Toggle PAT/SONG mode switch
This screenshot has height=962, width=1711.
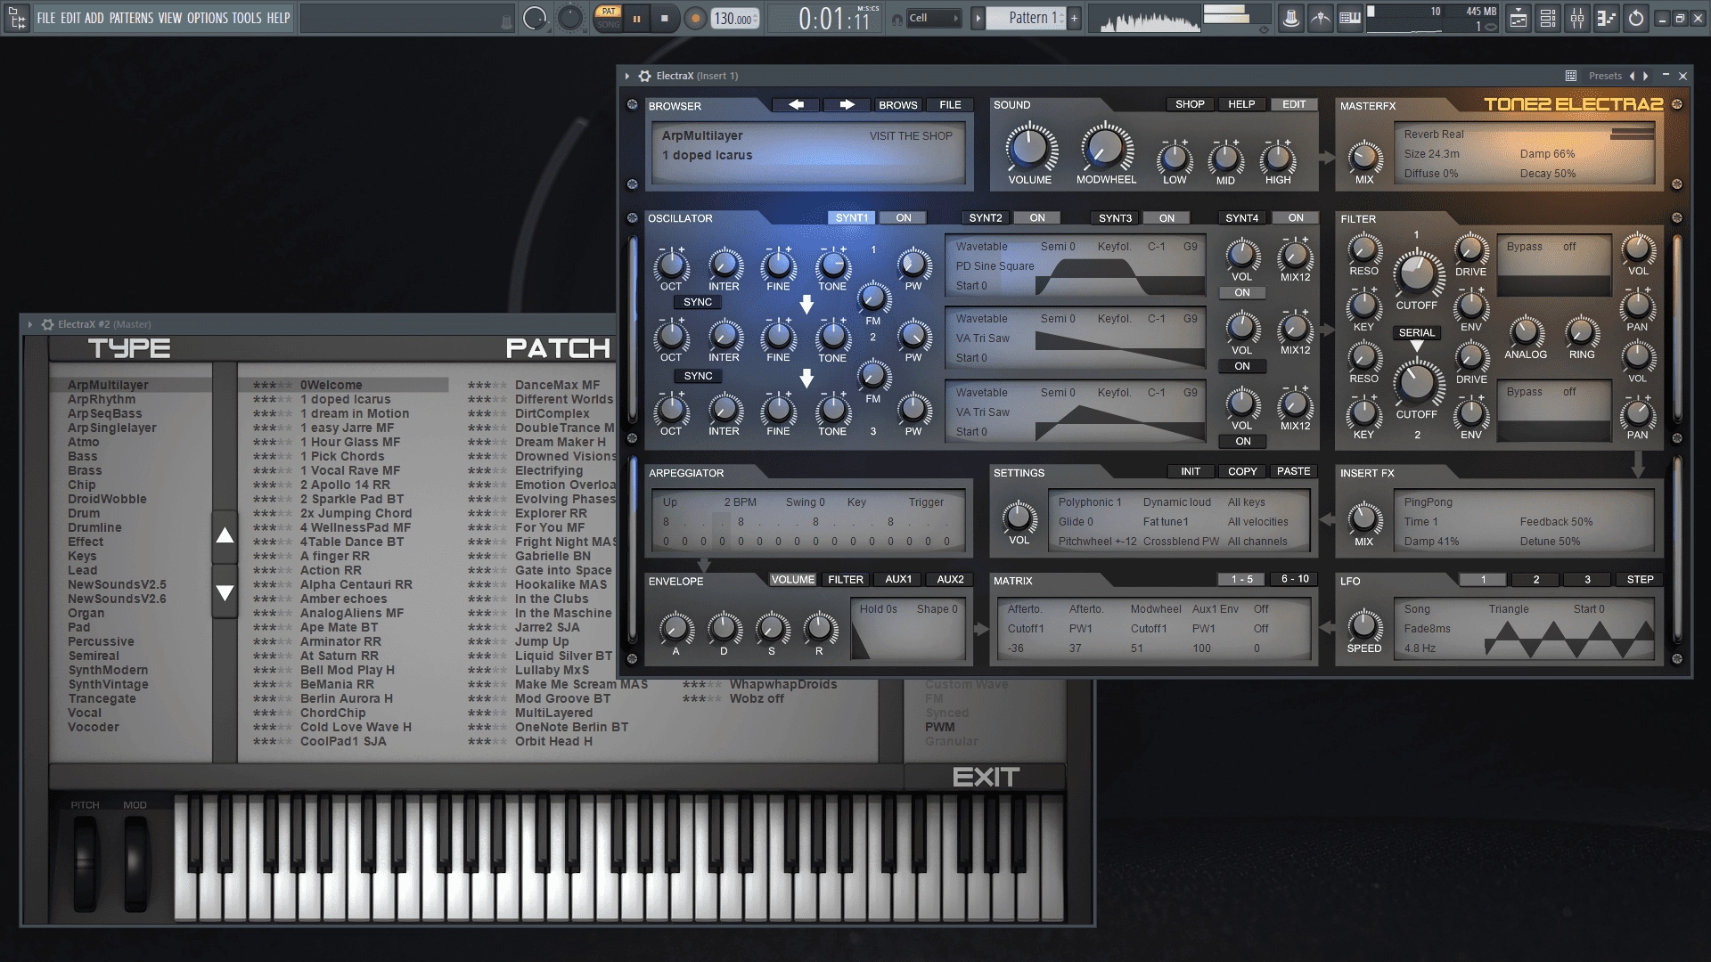tap(609, 18)
